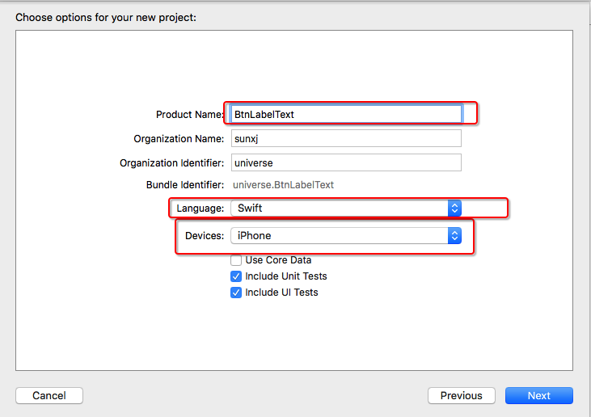Select the Organization Identifier field containing universe
The image size is (591, 417).
[x=346, y=162]
